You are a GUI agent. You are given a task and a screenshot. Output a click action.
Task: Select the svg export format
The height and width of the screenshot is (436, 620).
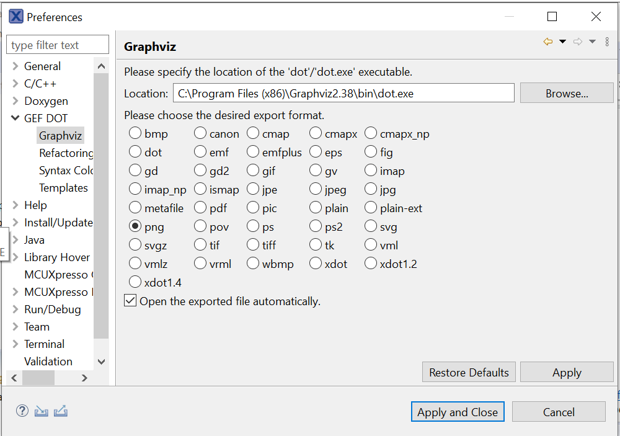371,226
